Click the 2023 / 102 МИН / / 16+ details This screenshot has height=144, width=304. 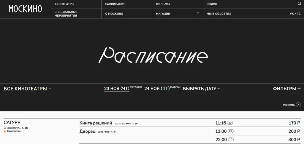[126, 124]
